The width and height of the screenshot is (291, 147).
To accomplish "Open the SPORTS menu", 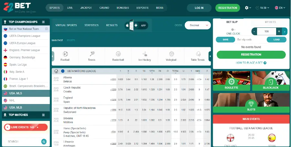I will 55,8.
